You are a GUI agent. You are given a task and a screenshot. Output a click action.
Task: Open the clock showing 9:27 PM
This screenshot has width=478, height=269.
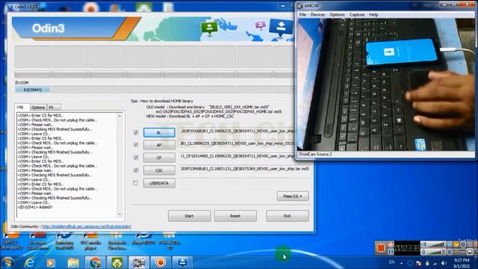coord(462,263)
